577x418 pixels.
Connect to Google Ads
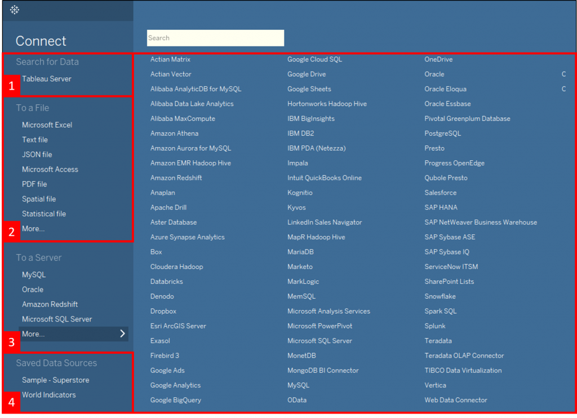(167, 371)
